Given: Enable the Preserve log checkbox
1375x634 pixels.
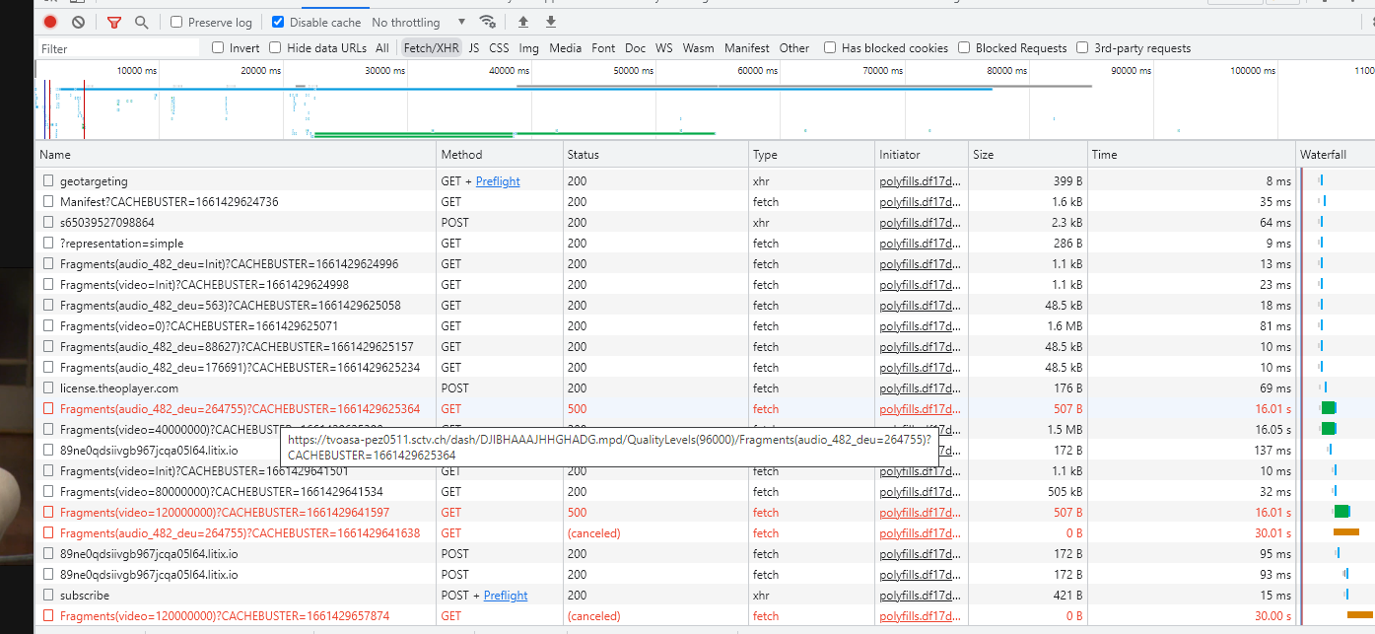Looking at the screenshot, I should click(176, 22).
